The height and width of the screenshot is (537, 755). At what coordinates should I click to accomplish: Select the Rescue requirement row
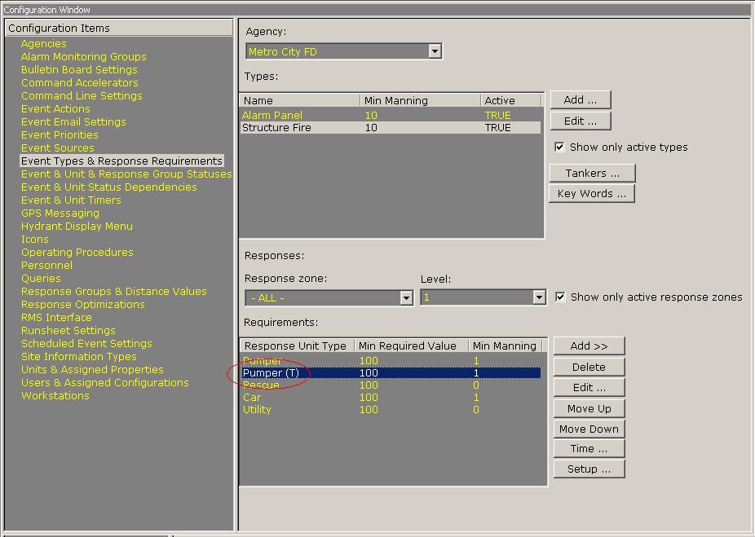point(262,385)
